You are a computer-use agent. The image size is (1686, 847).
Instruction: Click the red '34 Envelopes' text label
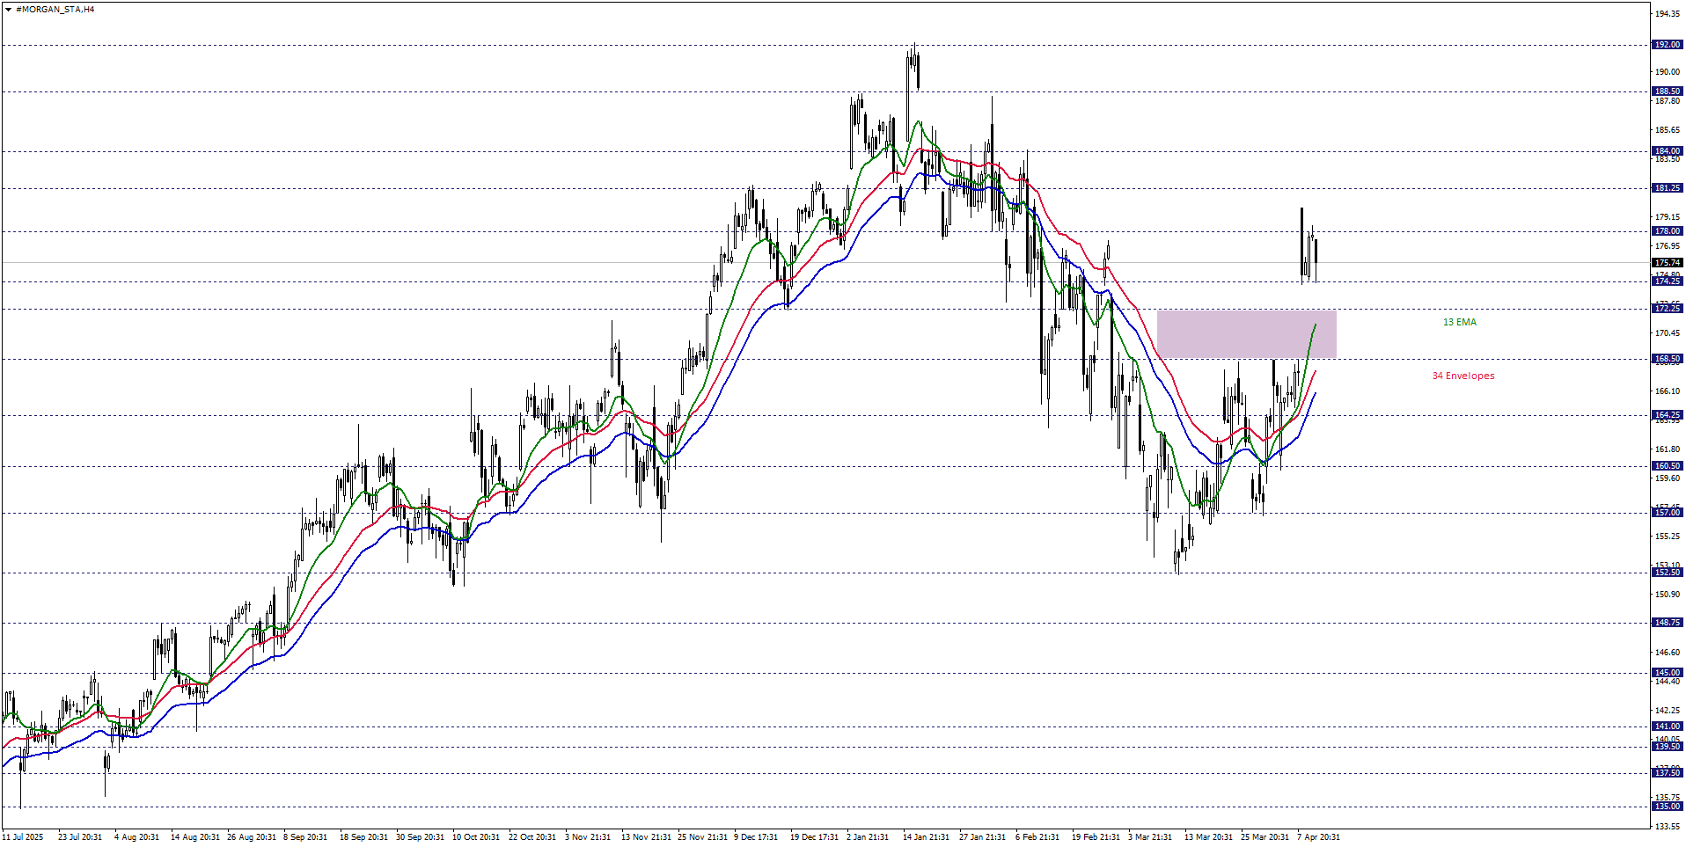[x=1462, y=376]
